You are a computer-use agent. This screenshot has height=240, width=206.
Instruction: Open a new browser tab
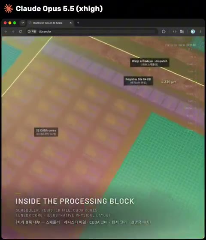[78, 23]
